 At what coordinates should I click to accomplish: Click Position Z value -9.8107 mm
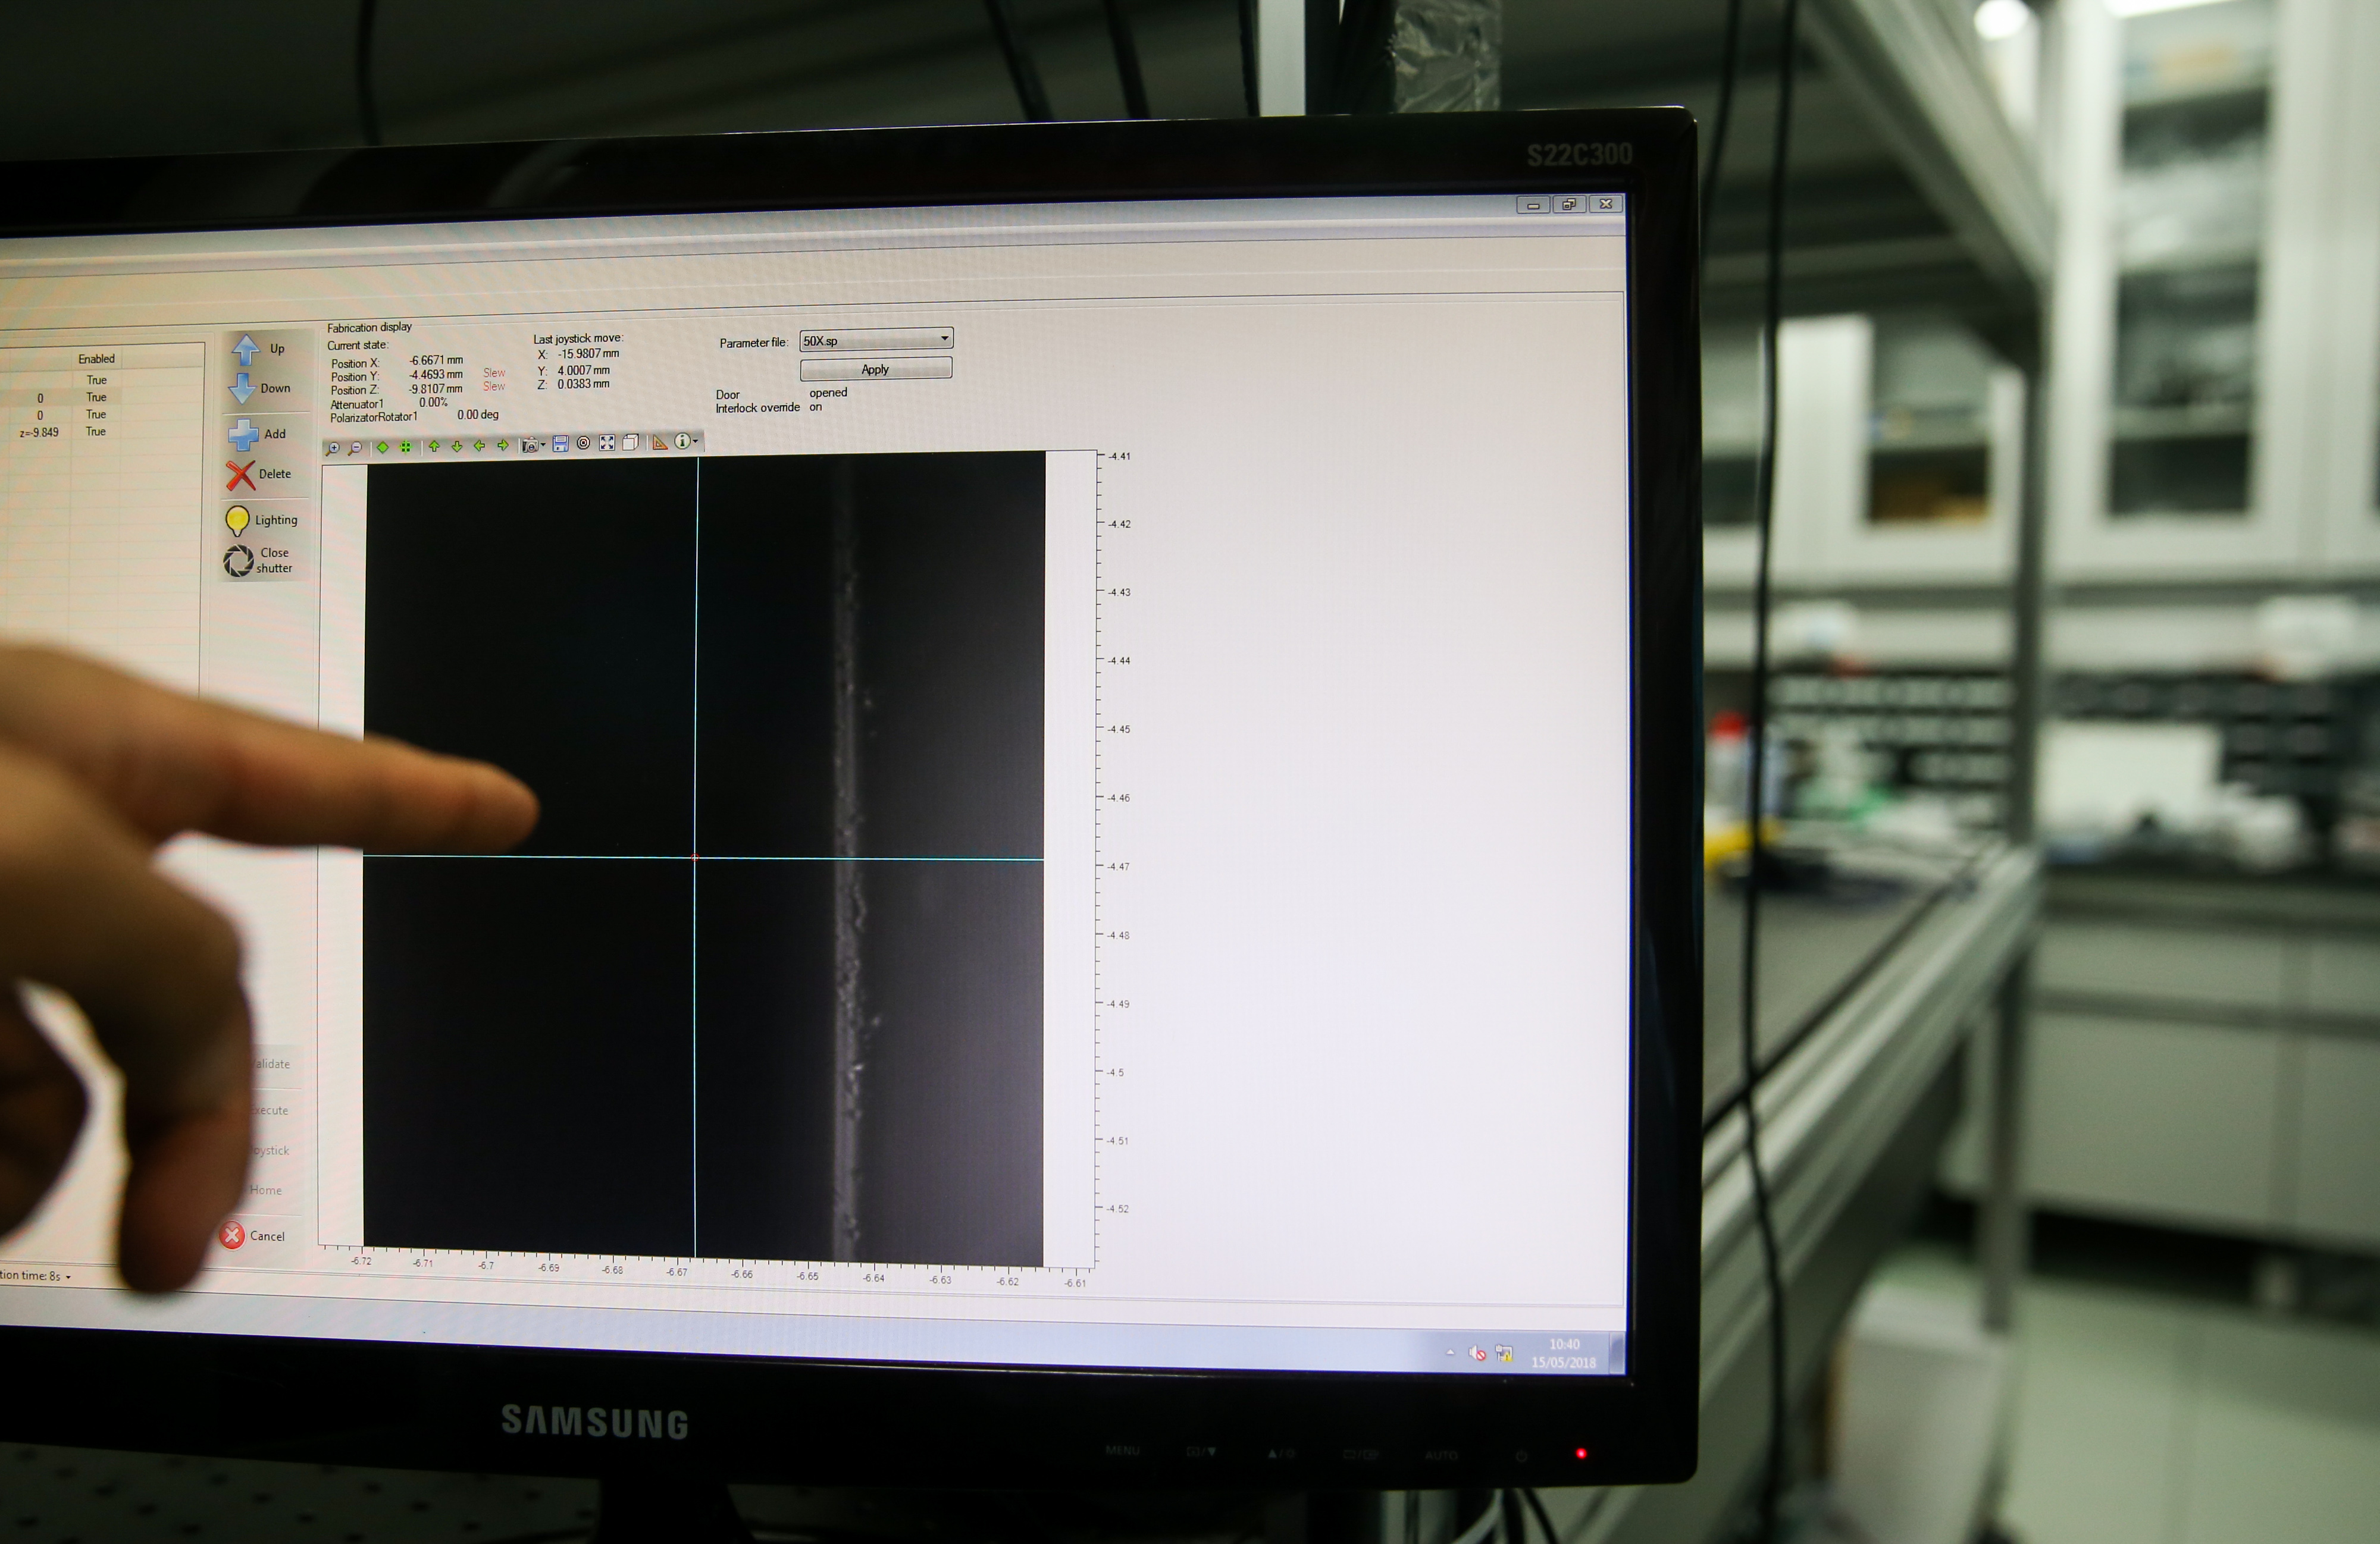click(436, 389)
